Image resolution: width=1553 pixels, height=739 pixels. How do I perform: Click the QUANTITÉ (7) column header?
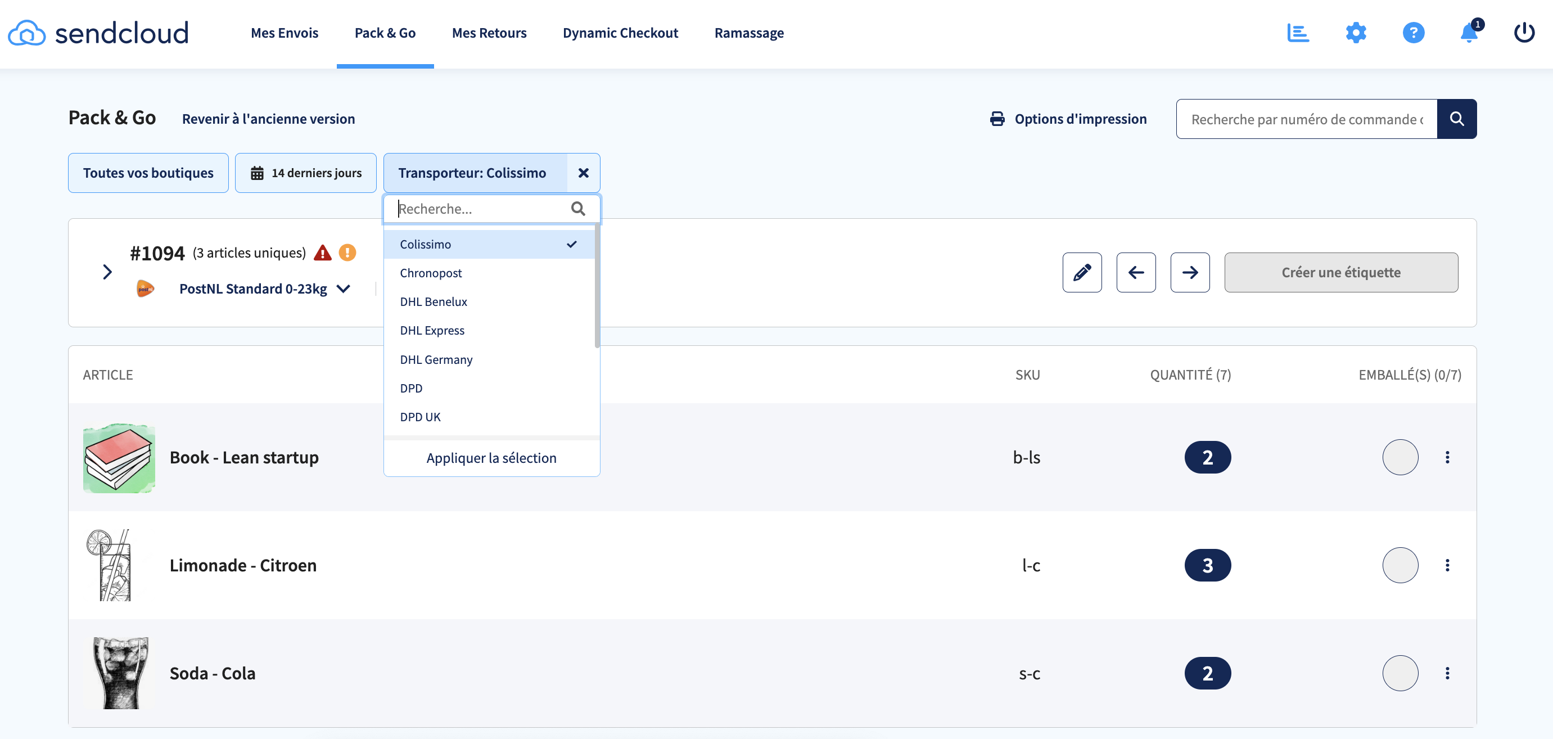pos(1190,375)
